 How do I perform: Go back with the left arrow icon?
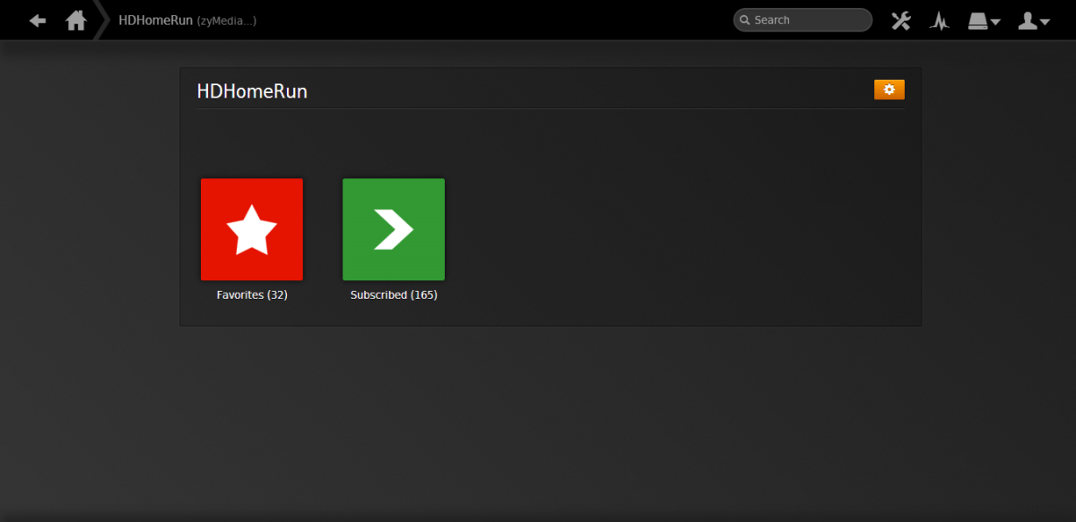[x=38, y=20]
